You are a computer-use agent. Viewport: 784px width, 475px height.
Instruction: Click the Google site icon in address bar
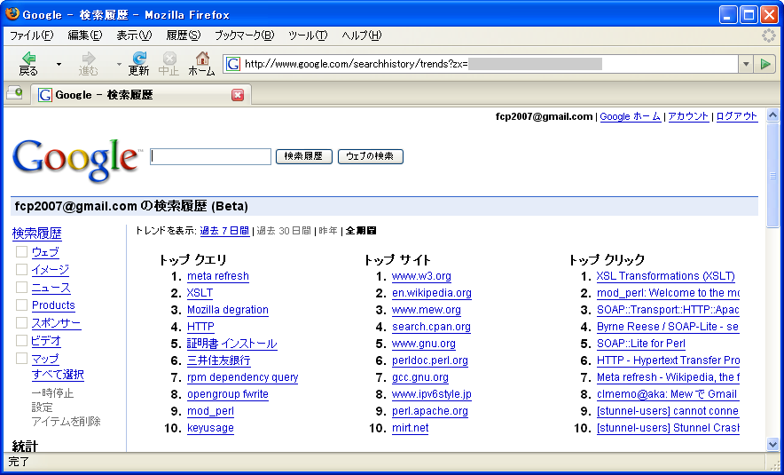point(232,64)
